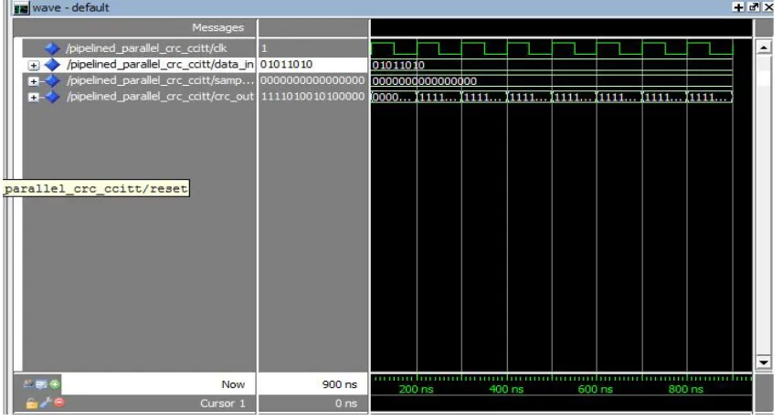Click the red minus delete cursor icon
This screenshot has height=420, width=782.
pos(59,402)
